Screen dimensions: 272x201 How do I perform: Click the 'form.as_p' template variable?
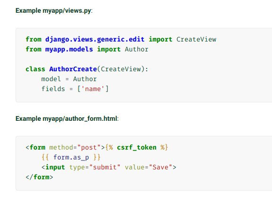point(71,157)
